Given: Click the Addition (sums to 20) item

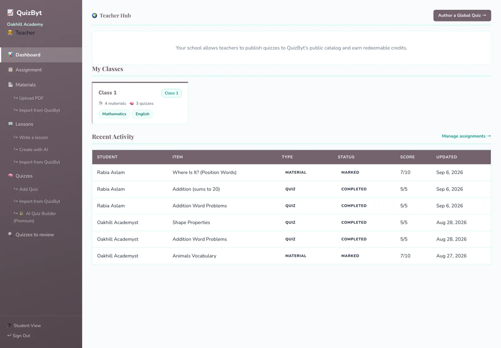Looking at the screenshot, I should pos(196,189).
